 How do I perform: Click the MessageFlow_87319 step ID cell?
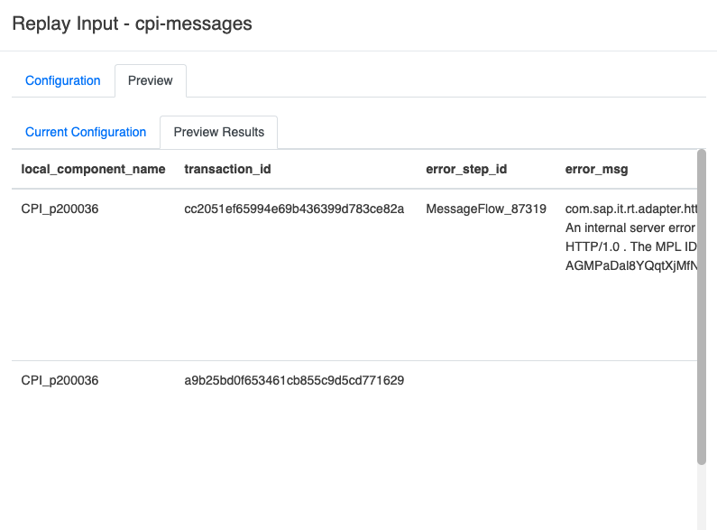486,209
